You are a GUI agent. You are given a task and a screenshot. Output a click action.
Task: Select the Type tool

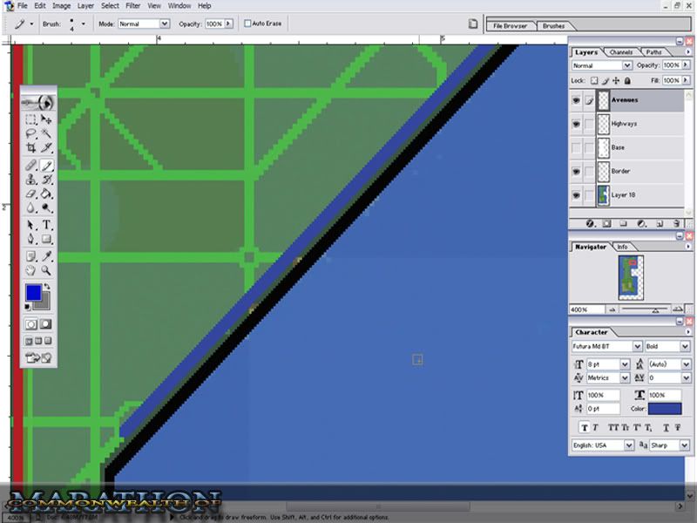[x=47, y=224]
